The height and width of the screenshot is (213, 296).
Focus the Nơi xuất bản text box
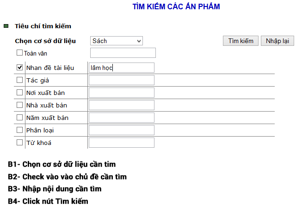click(x=121, y=93)
